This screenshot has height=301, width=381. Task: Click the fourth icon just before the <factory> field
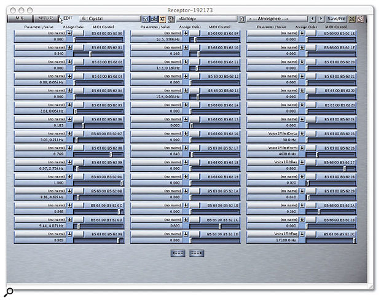coord(171,18)
